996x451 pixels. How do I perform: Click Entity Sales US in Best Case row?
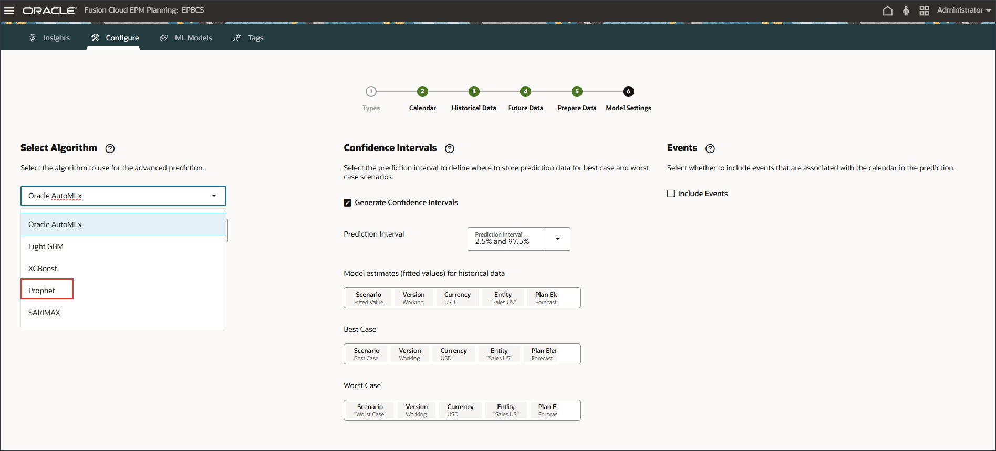(499, 354)
